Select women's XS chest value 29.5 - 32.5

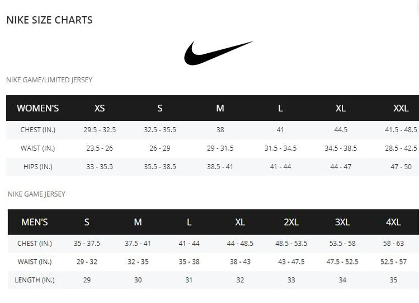(x=100, y=130)
